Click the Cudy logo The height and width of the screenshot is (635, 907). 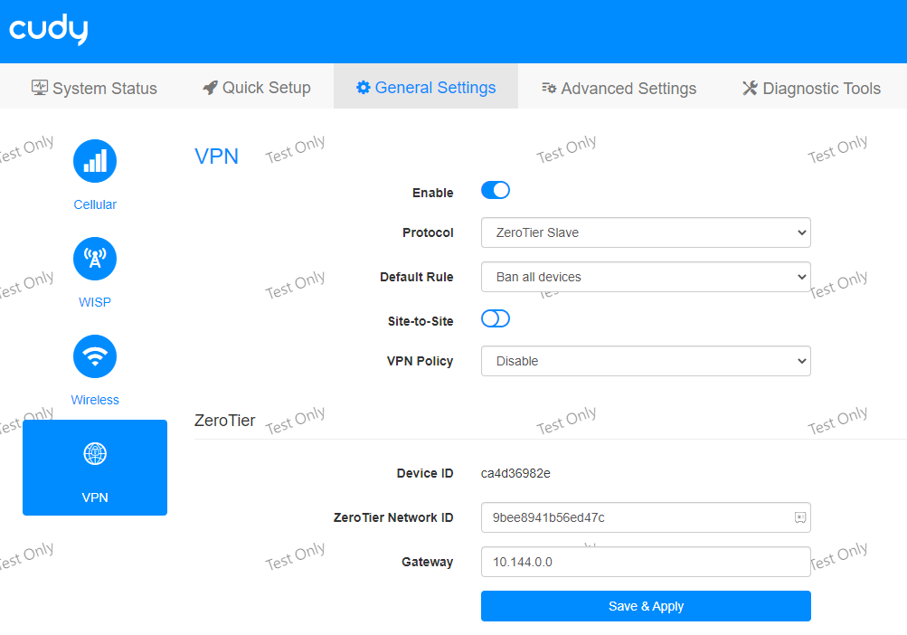click(x=49, y=29)
